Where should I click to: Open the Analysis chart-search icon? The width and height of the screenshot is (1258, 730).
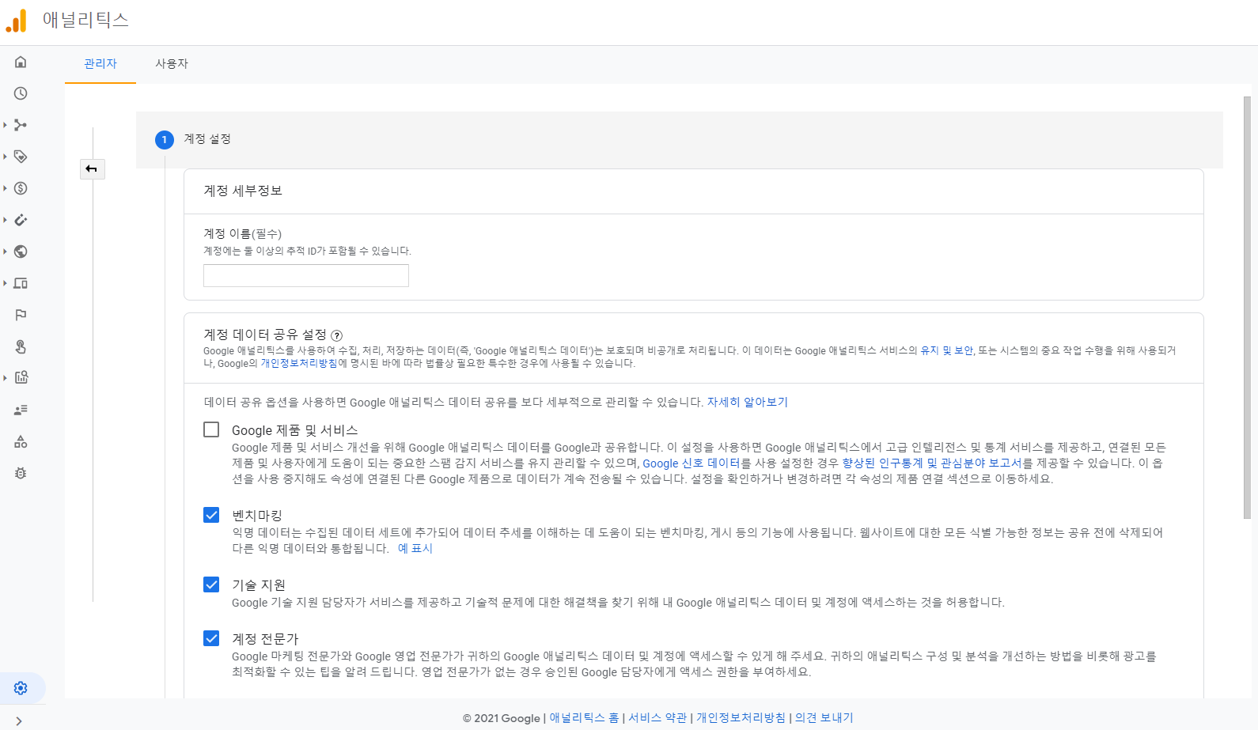(21, 378)
